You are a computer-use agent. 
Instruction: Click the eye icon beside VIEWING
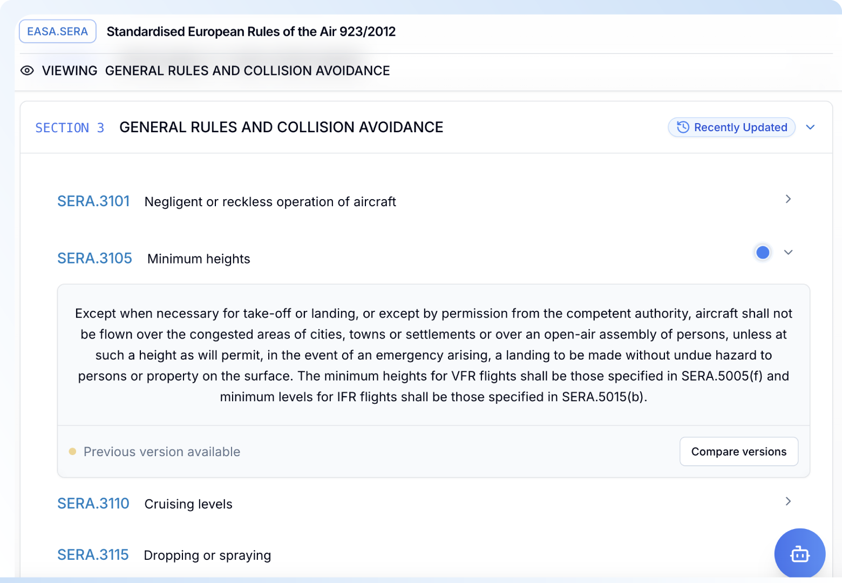point(27,71)
